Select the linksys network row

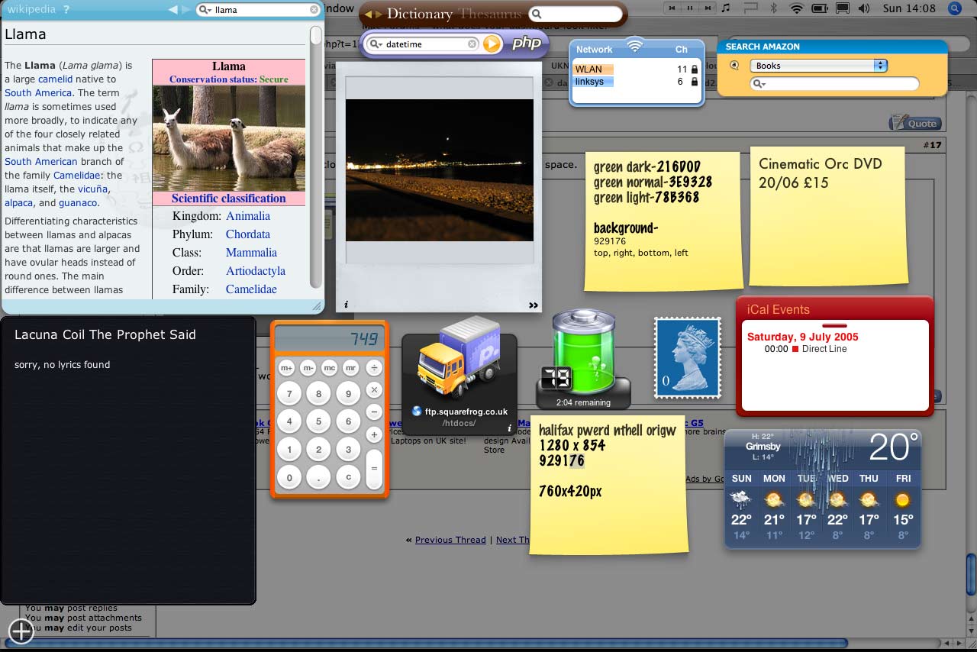click(637, 82)
